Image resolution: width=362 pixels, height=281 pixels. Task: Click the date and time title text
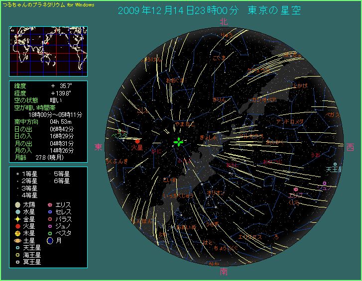209,10
